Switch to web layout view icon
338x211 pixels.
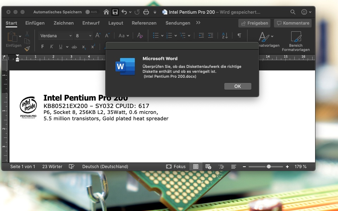coord(208,166)
